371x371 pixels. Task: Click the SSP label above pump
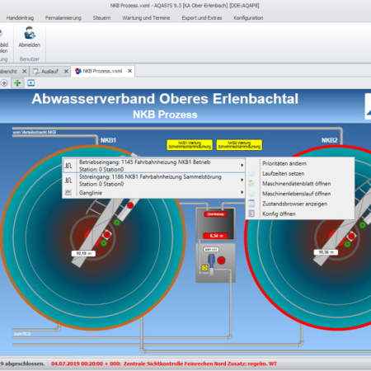tap(211, 250)
